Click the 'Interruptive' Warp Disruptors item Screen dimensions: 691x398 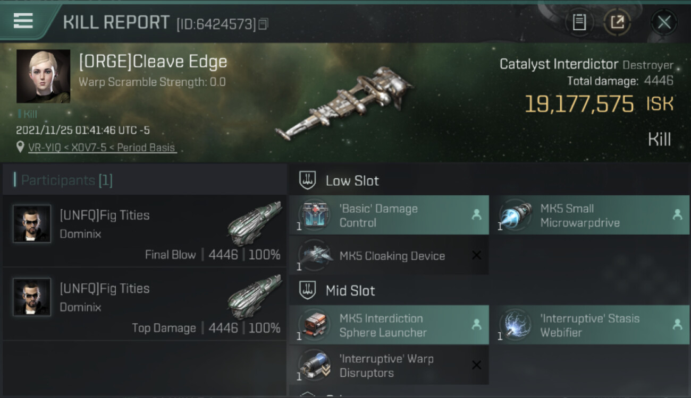pos(389,365)
